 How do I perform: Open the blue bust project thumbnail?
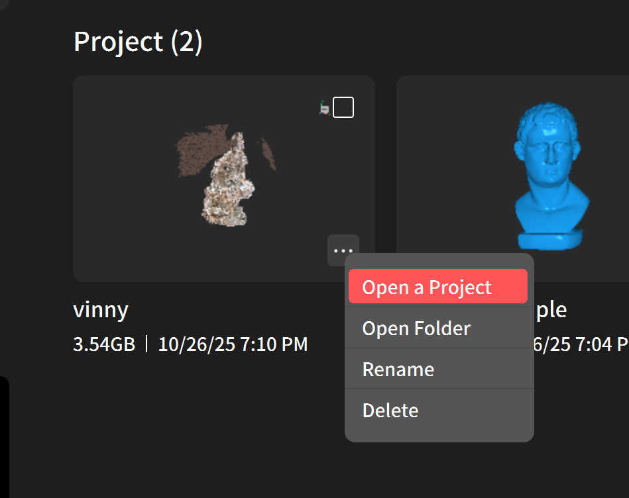coord(550,172)
